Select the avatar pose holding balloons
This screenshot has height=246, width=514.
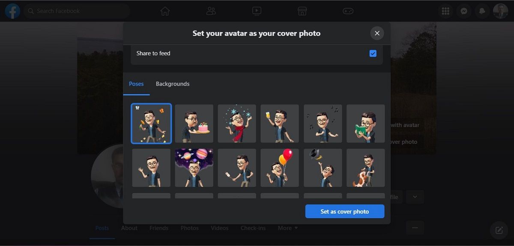(280, 168)
